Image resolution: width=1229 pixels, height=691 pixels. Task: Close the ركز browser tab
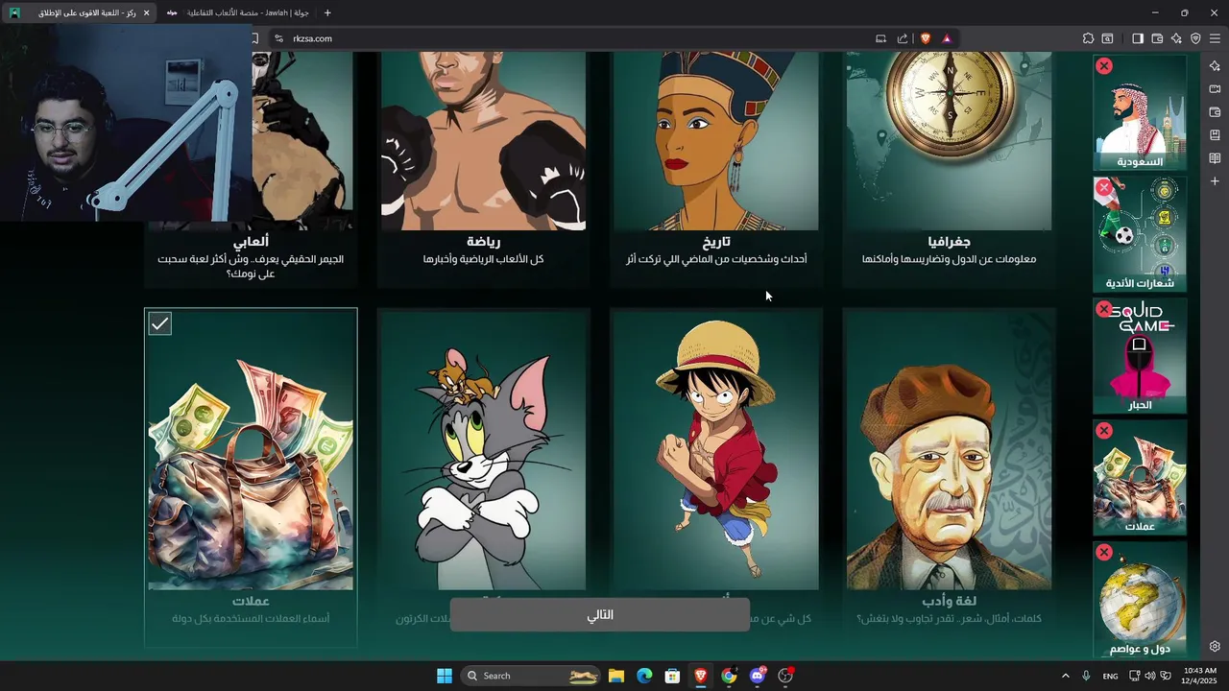tap(146, 12)
